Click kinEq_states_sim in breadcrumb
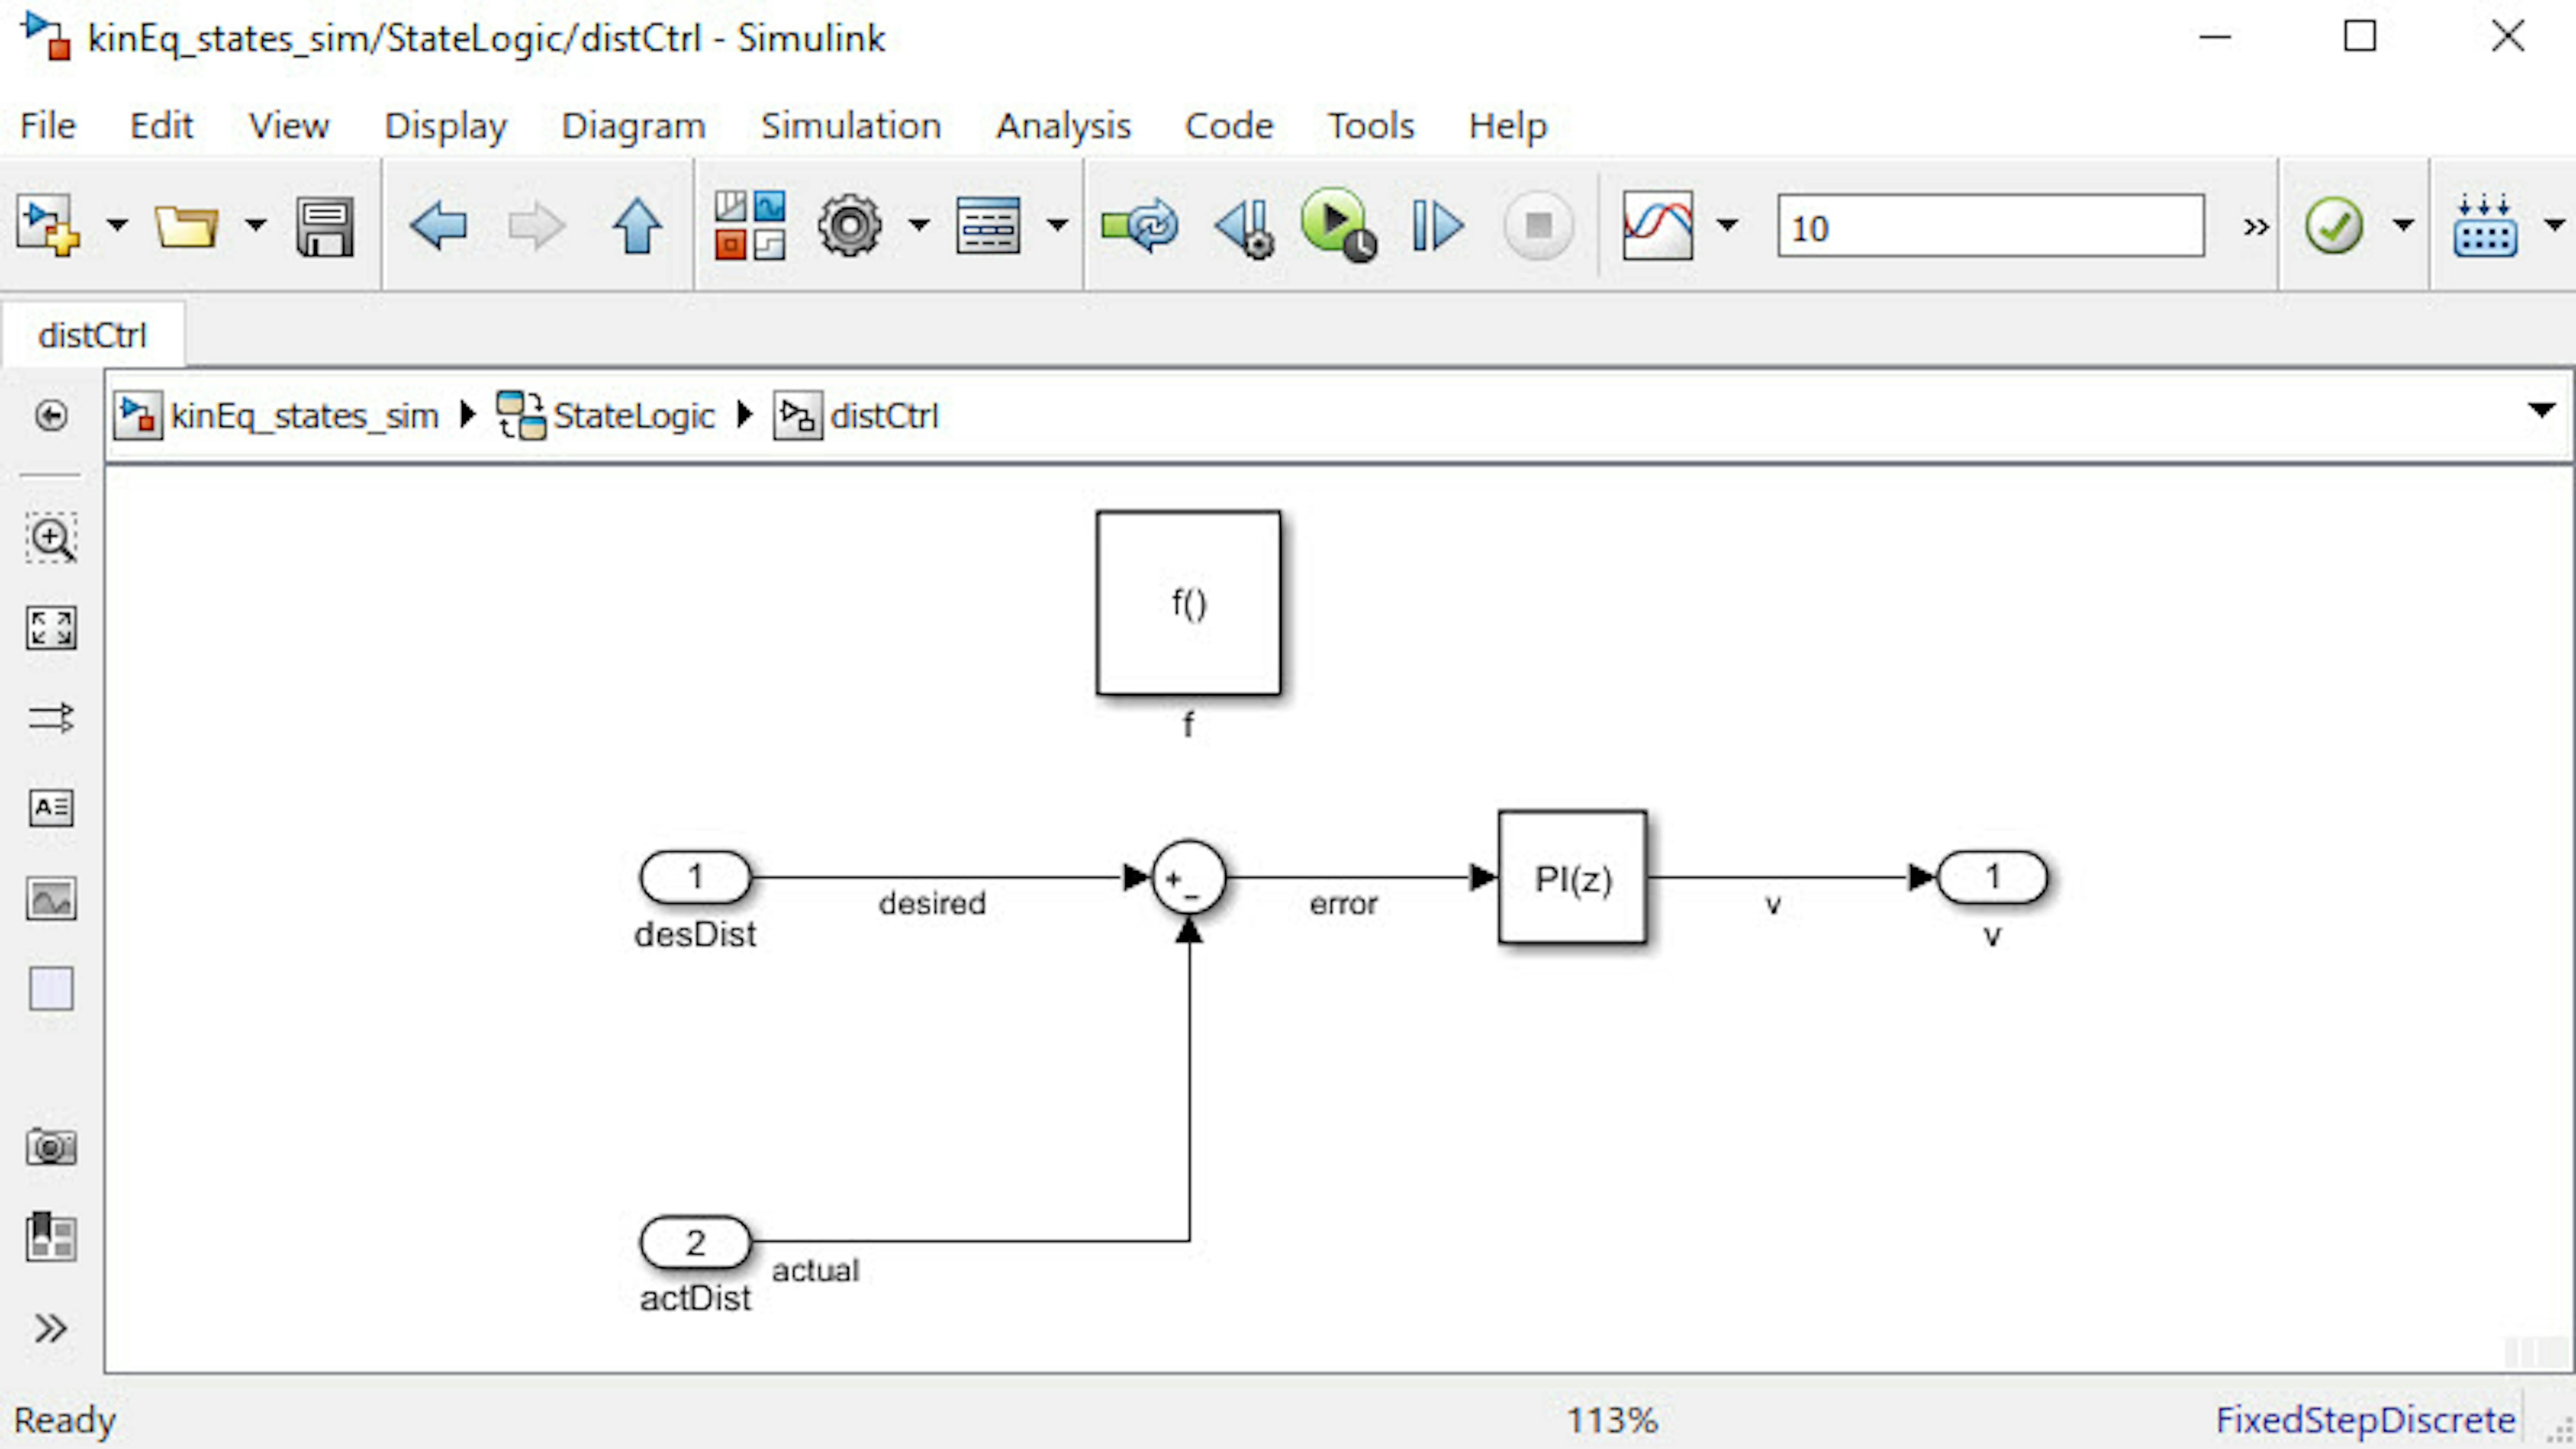The width and height of the screenshot is (2576, 1449). tap(305, 415)
